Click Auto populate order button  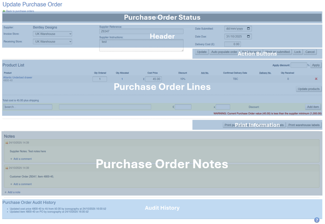click(x=224, y=52)
